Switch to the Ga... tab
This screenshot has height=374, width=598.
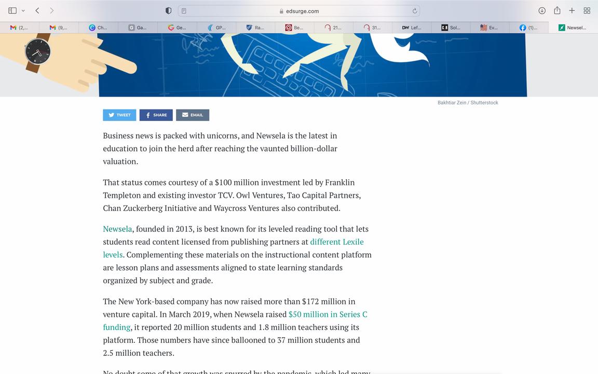[137, 28]
